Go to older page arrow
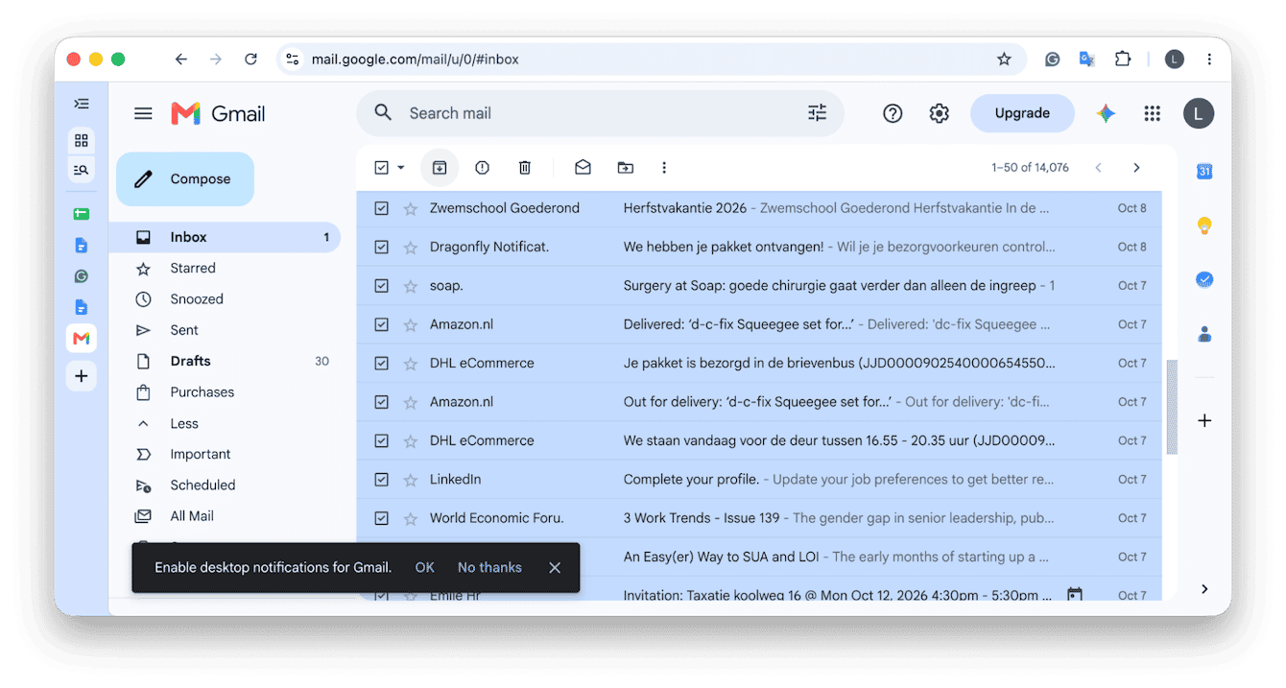This screenshot has width=1286, height=688. [x=1136, y=168]
